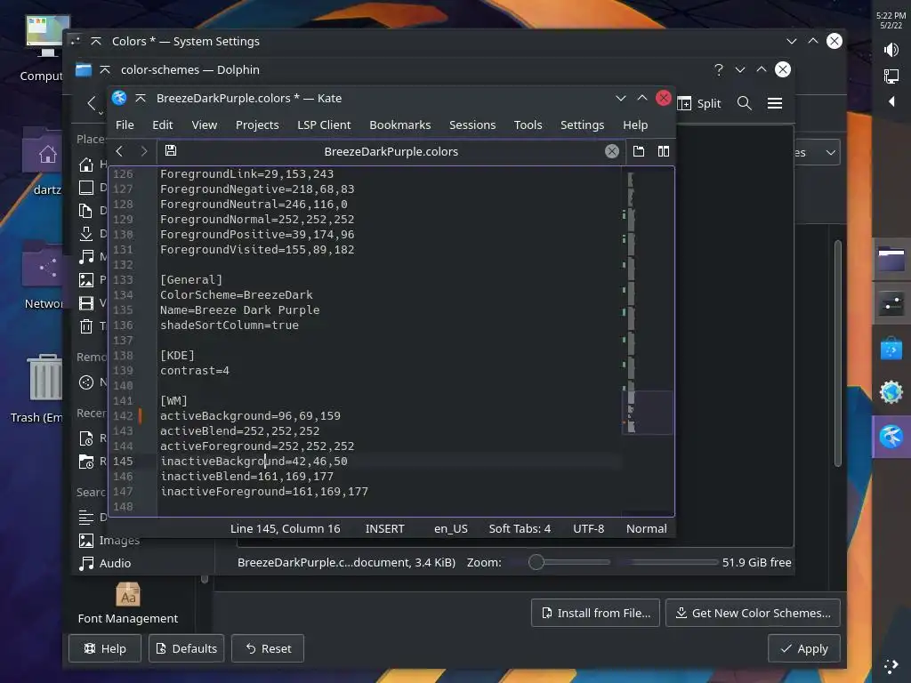
Task: Click the split view icon in Kate
Action: pos(664,151)
